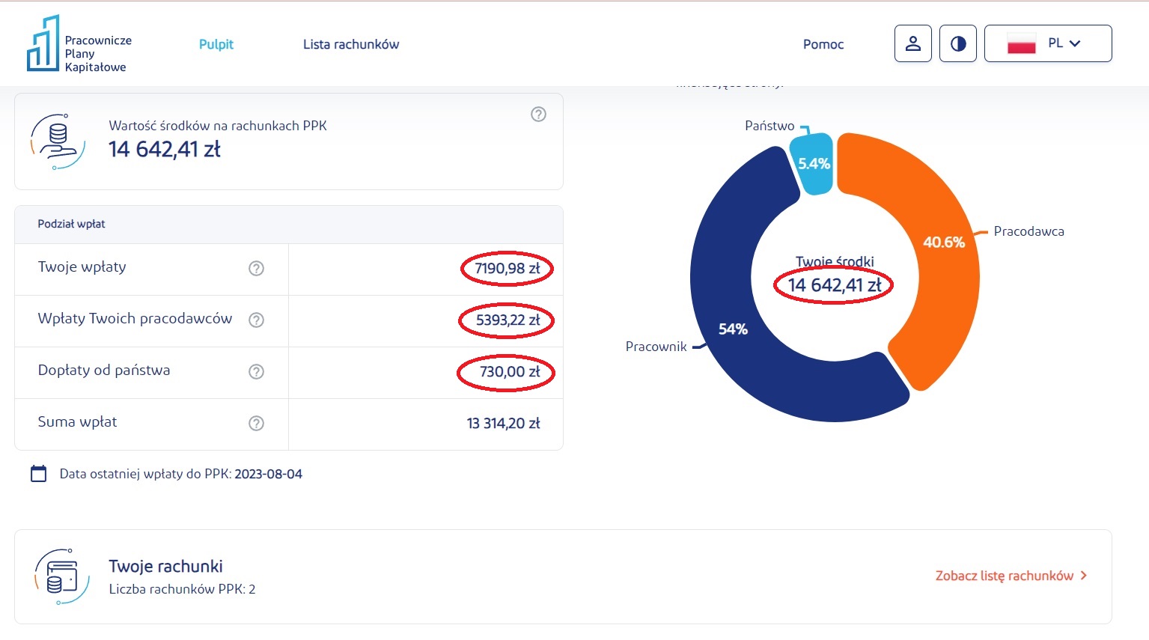The image size is (1149, 640).
Task: Click the Pracownicze Plany Kapitałowe logo
Action: (79, 45)
